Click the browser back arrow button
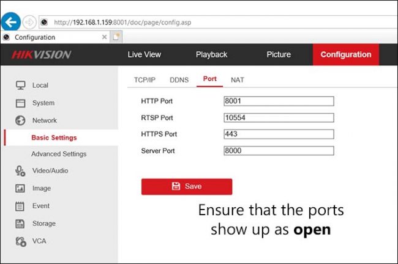398x264 pixels. (x=10, y=22)
